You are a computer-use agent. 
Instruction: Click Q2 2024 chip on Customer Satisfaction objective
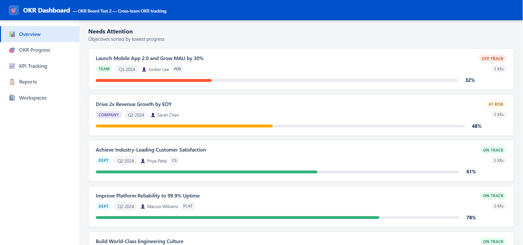pyautogui.click(x=126, y=161)
